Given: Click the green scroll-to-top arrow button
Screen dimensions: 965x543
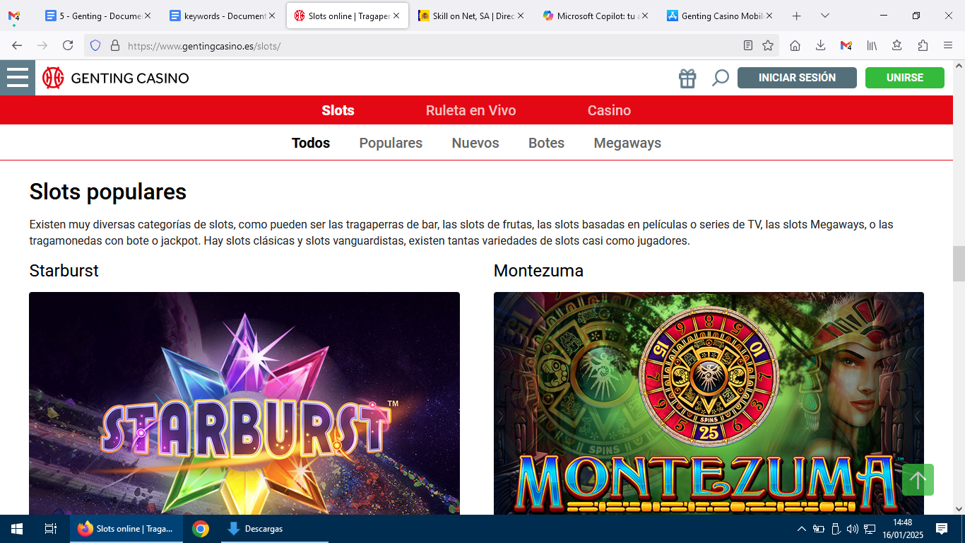Looking at the screenshot, I should tap(918, 480).
